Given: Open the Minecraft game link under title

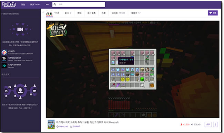Looking at the screenshot, I should 63,126.
